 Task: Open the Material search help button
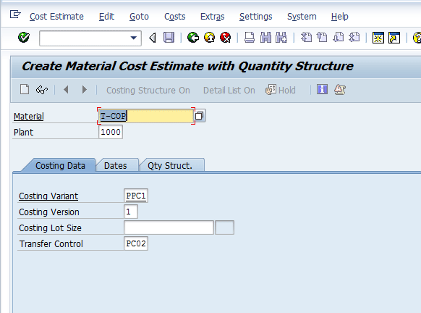200,116
